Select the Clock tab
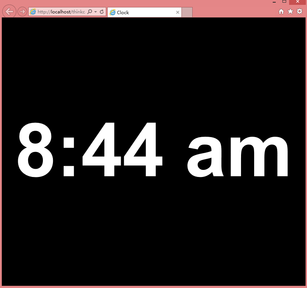Viewport: 307px width, 288px height. (145, 12)
